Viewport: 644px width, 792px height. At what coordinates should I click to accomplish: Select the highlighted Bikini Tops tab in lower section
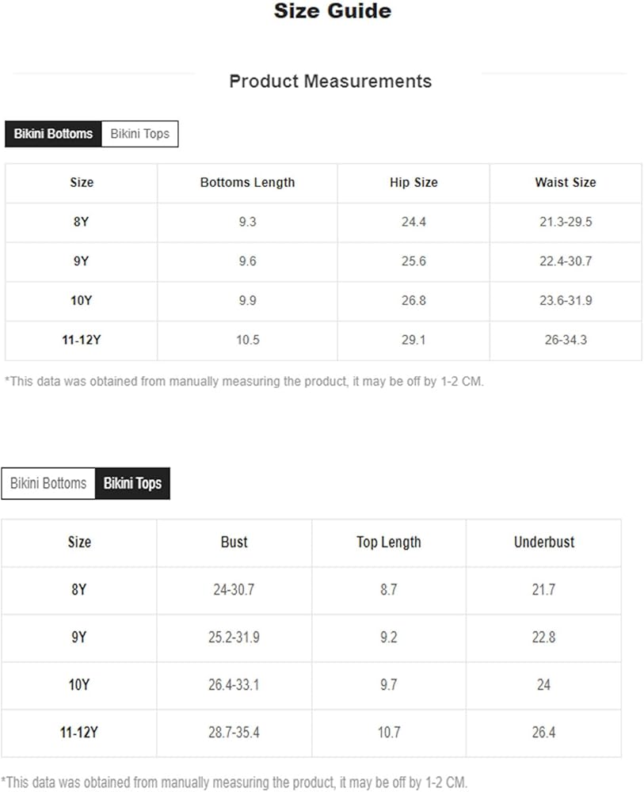pyautogui.click(x=132, y=483)
